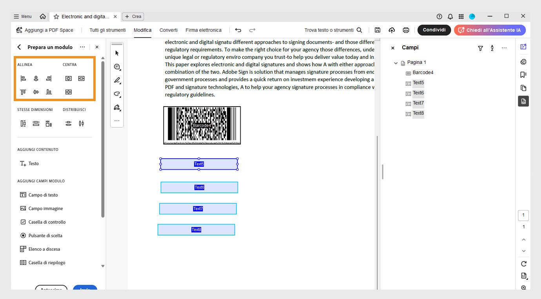This screenshot has height=299, width=541.
Task: Open Chiedi all'Assistente IA
Action: tap(490, 30)
